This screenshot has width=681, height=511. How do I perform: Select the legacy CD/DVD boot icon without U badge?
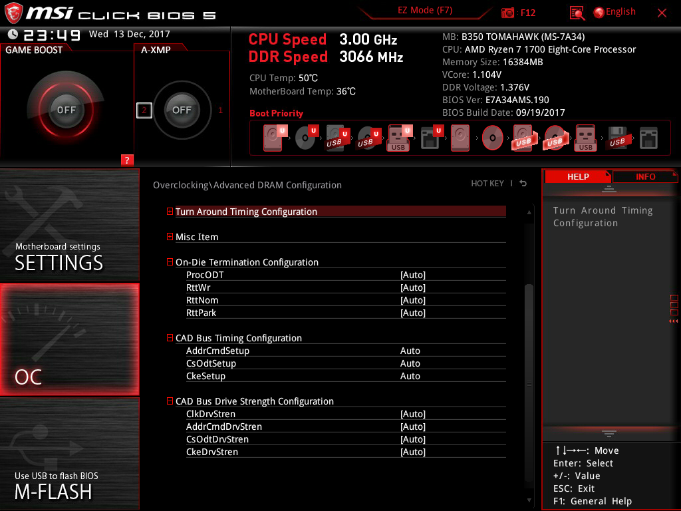coord(493,138)
